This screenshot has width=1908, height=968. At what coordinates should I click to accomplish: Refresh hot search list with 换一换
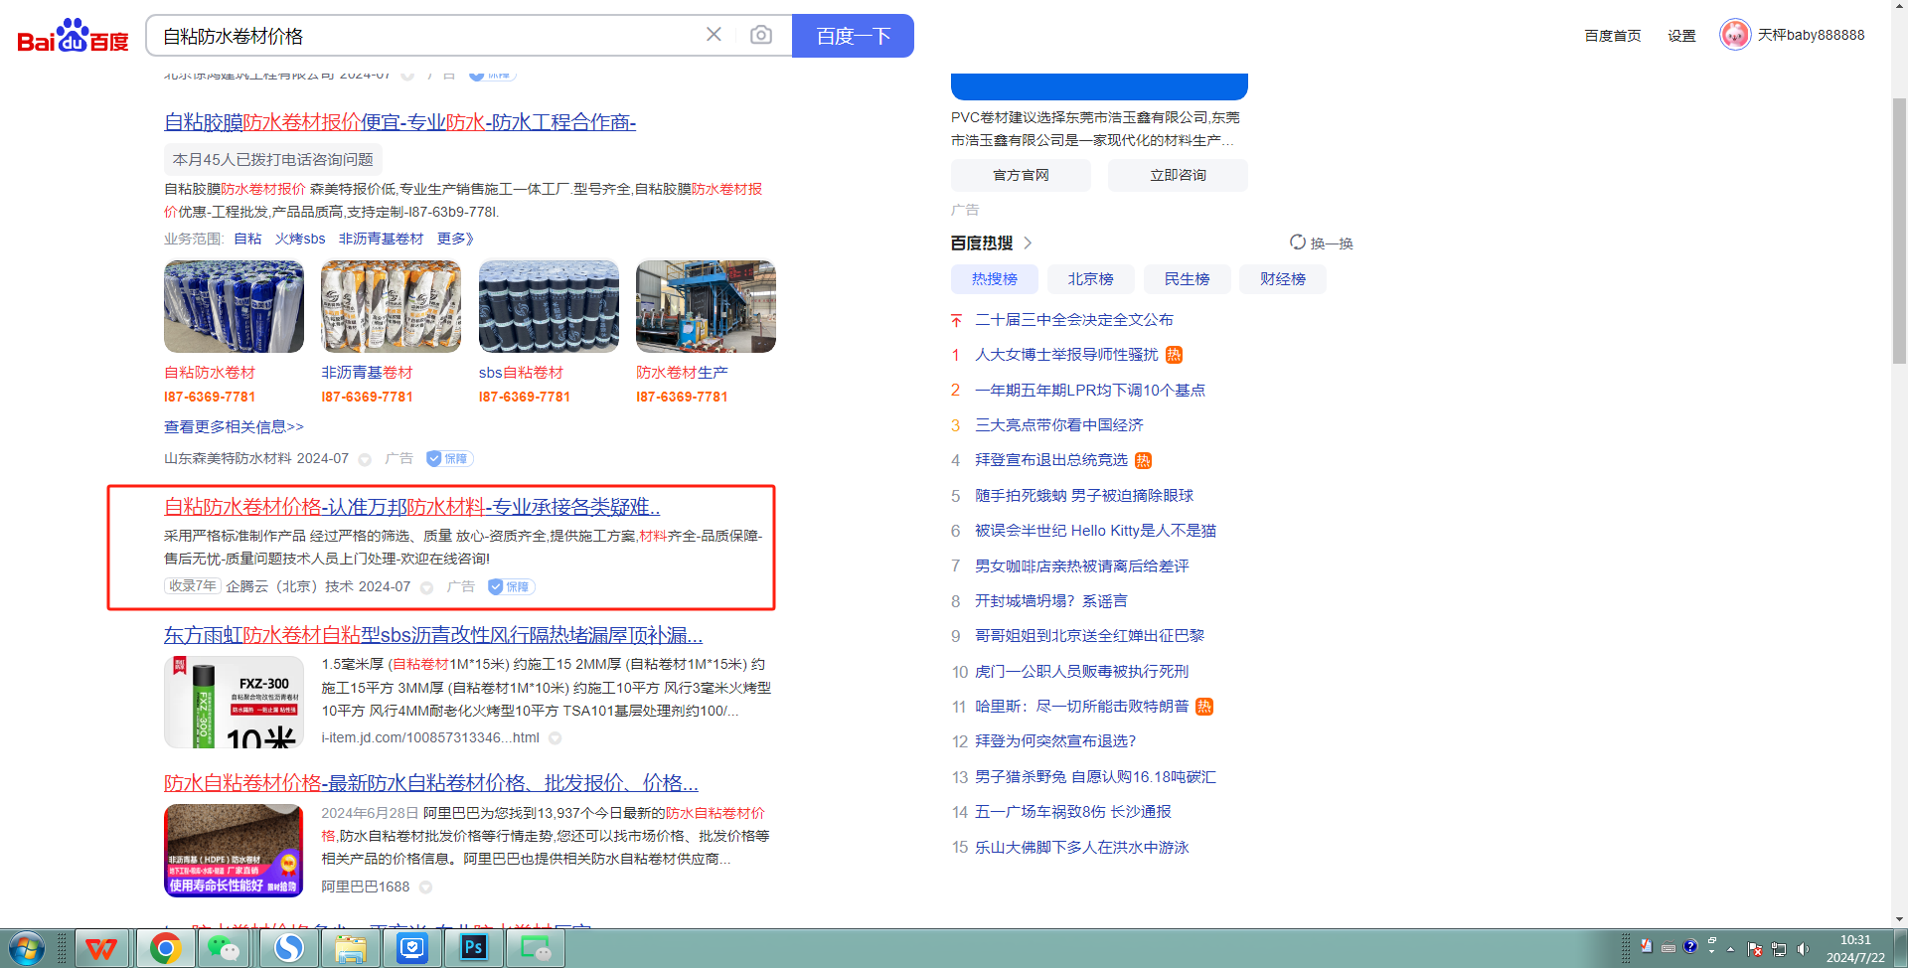[x=1322, y=242]
